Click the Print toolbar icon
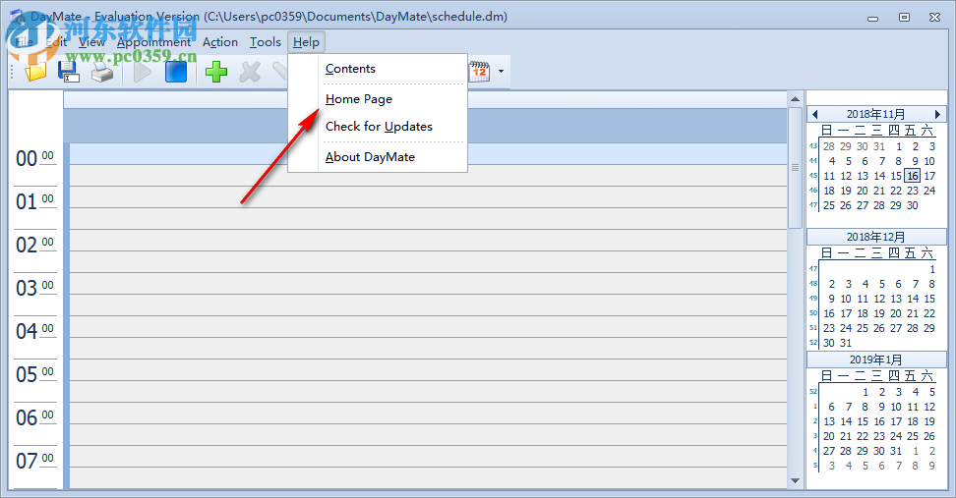This screenshot has width=956, height=498. [x=102, y=73]
